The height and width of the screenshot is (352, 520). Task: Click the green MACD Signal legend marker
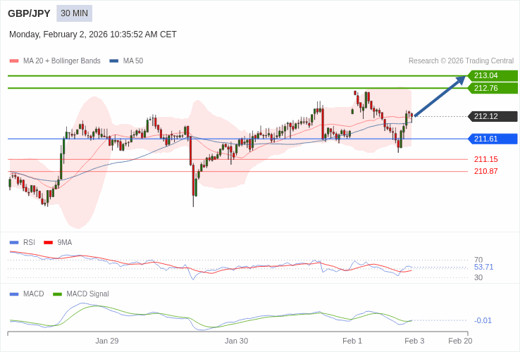coord(57,294)
